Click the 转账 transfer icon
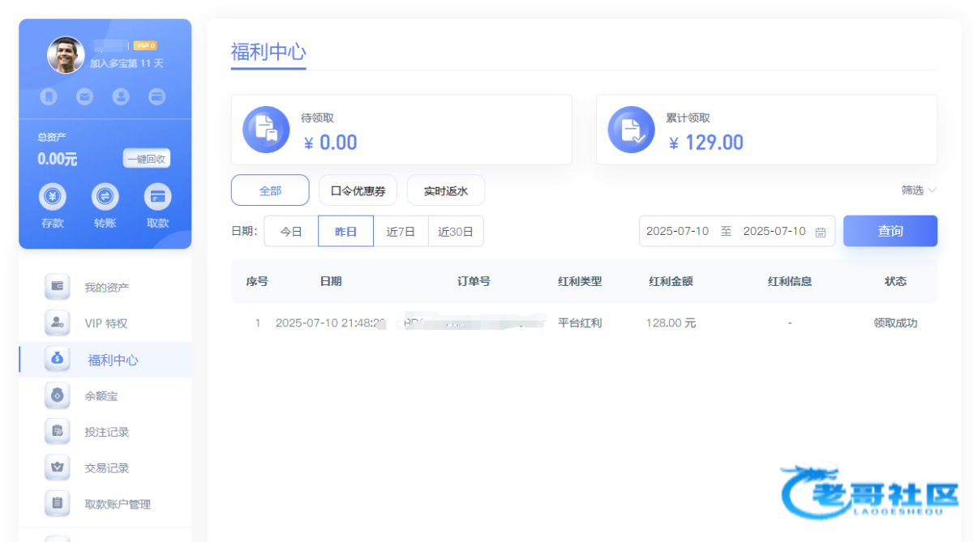Viewport: 973px width, 542px height. pos(105,197)
